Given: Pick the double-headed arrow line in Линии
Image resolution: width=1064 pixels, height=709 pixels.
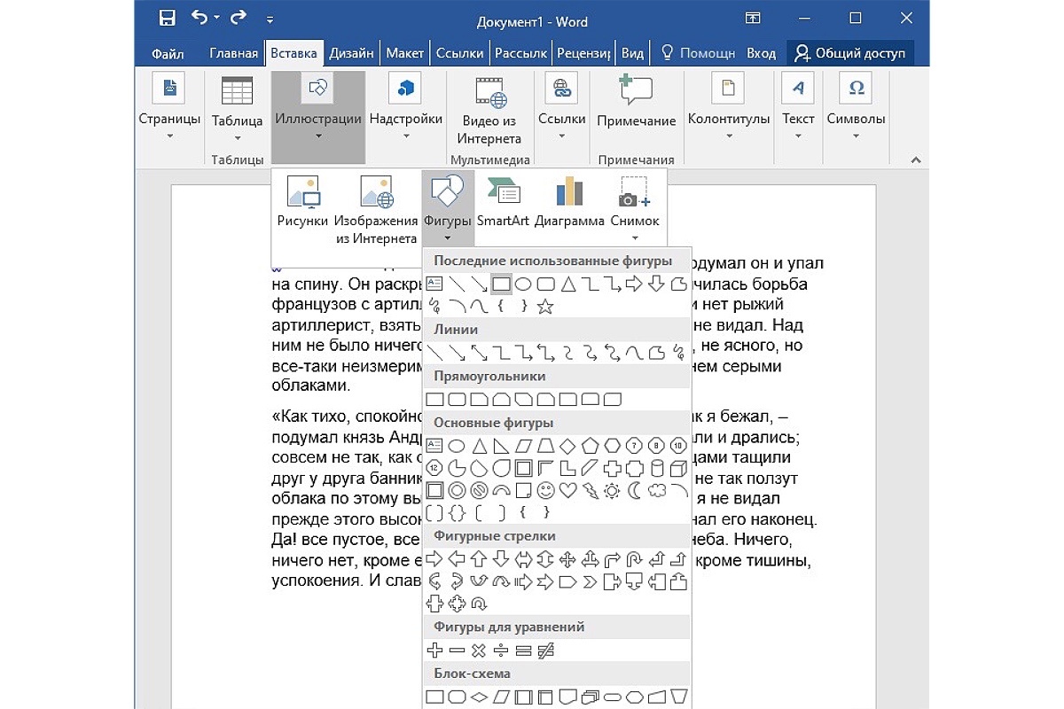Looking at the screenshot, I should [479, 353].
